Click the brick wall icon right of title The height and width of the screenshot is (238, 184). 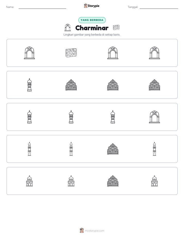point(116,28)
